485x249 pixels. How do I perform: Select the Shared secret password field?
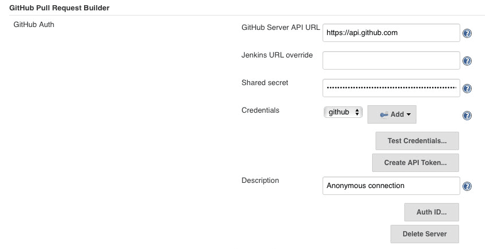click(391, 88)
